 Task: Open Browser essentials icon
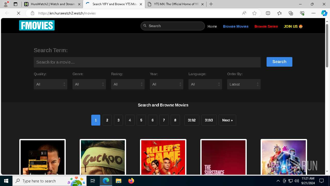pyautogui.click(x=302, y=13)
